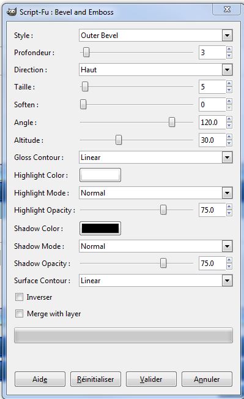Click the Shadow Opacity value field

212,264
